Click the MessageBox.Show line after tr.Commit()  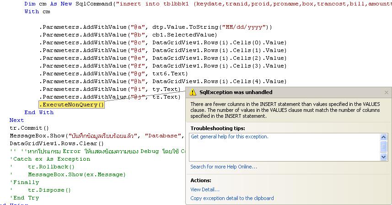click(91, 136)
